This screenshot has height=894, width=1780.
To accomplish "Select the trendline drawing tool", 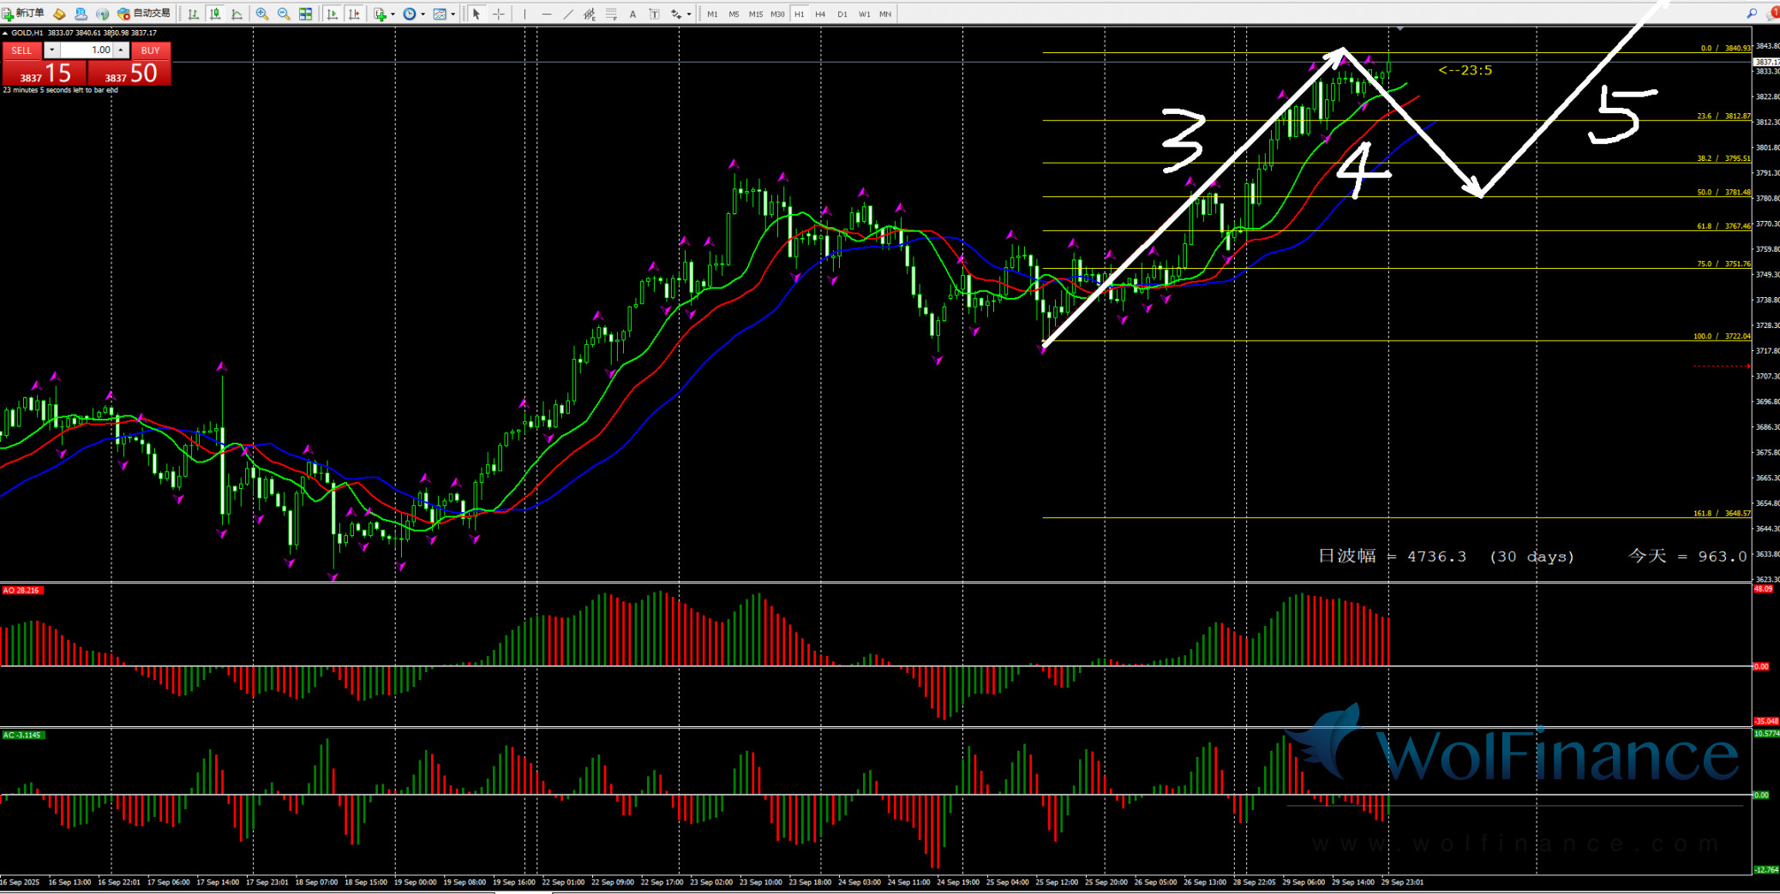I will [568, 14].
